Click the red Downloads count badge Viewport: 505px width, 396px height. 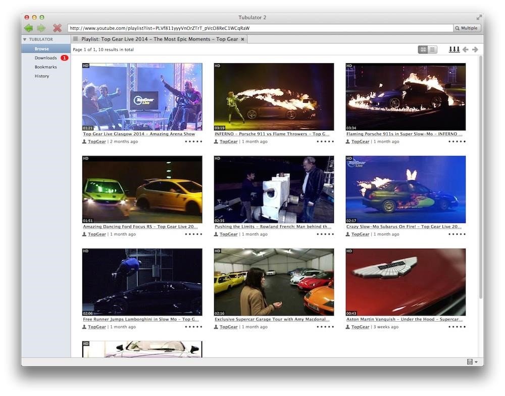pyautogui.click(x=65, y=58)
